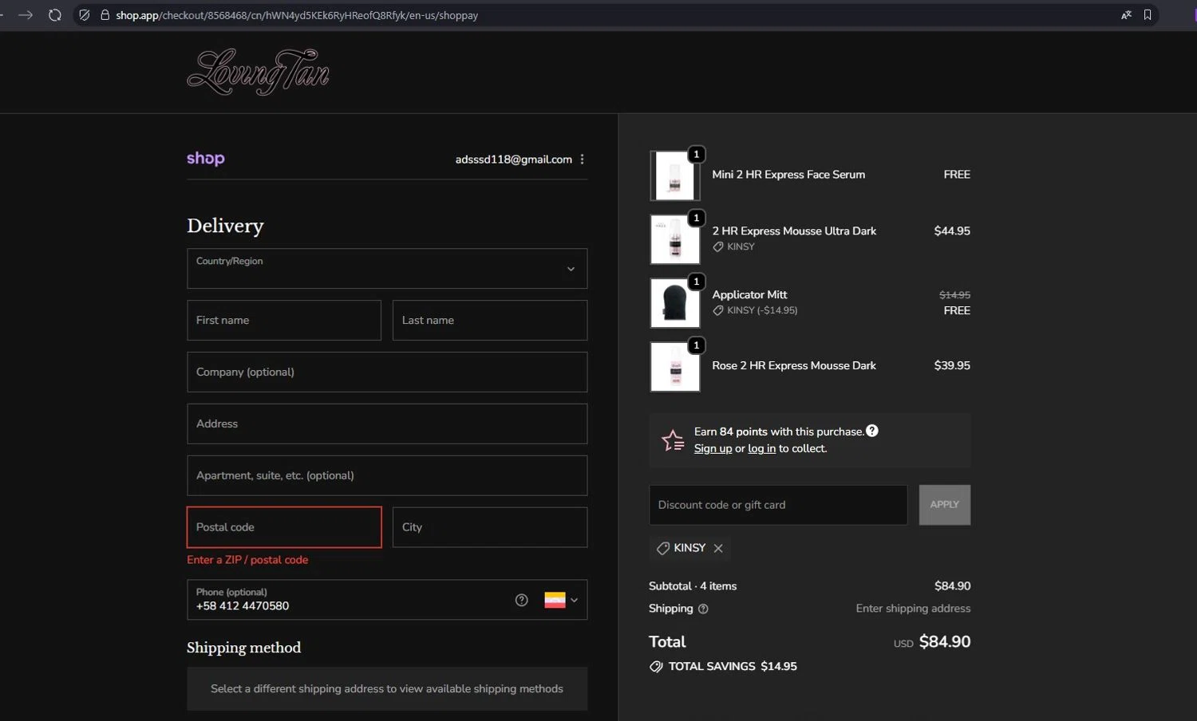The image size is (1197, 721).
Task: Open Rose 2 HR Express Mousse Dark thumbnail
Action: (675, 367)
